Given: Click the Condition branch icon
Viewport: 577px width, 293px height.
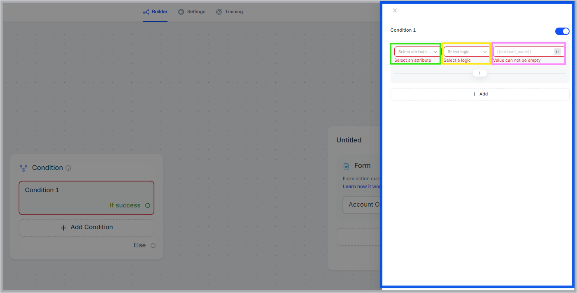Looking at the screenshot, I should pyautogui.click(x=23, y=168).
